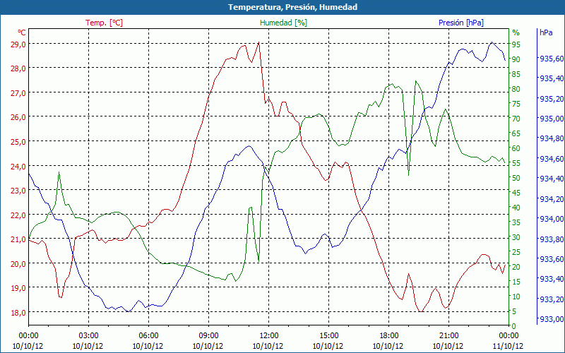Click the '12:00' time axis label
Viewport: 565px width, 353px height.
click(268, 336)
